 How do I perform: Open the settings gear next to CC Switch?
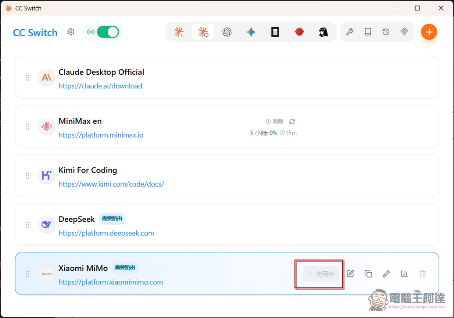pos(71,32)
